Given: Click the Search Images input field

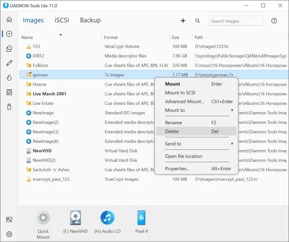Looking at the screenshot, I should pos(236,21).
